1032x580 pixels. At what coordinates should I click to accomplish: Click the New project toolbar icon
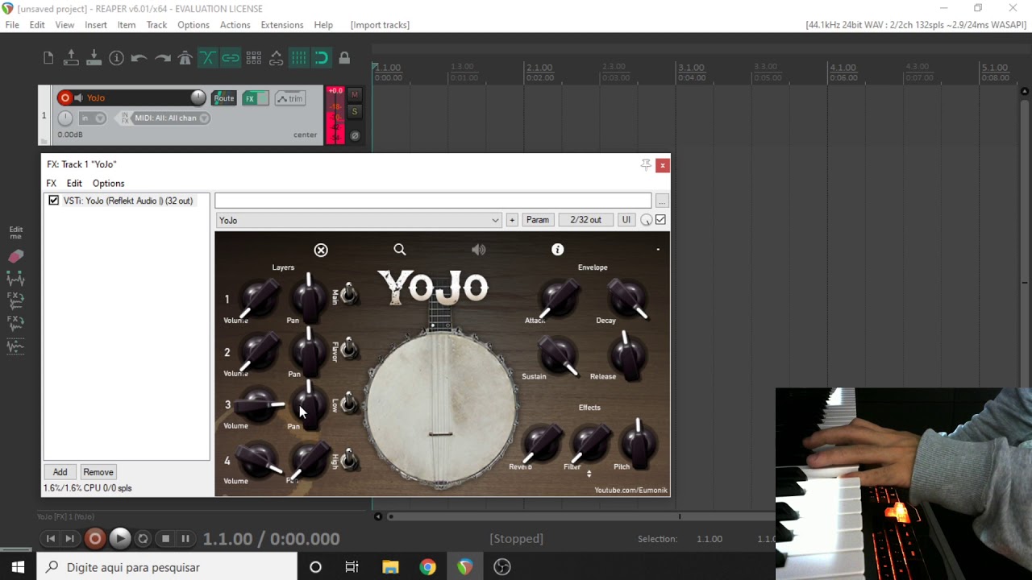(48, 58)
